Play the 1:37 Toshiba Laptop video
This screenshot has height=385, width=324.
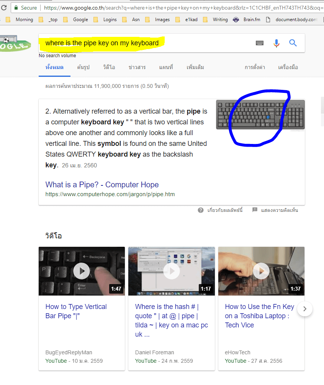pyautogui.click(x=261, y=271)
